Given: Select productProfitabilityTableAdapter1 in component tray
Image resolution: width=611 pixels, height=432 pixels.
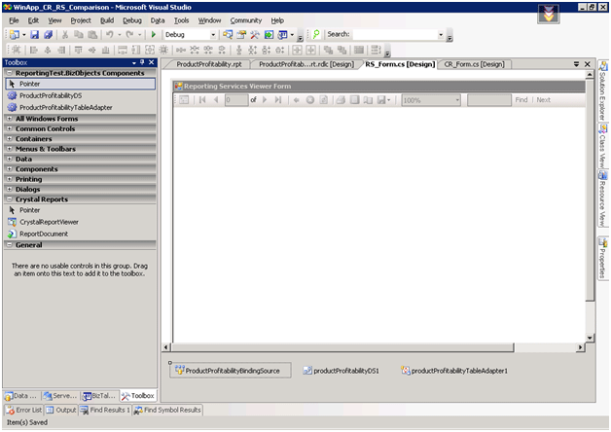Looking at the screenshot, I should click(x=454, y=371).
